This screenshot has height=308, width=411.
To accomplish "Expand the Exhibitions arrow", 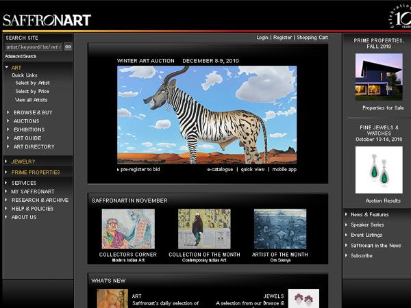I will pyautogui.click(x=8, y=129).
